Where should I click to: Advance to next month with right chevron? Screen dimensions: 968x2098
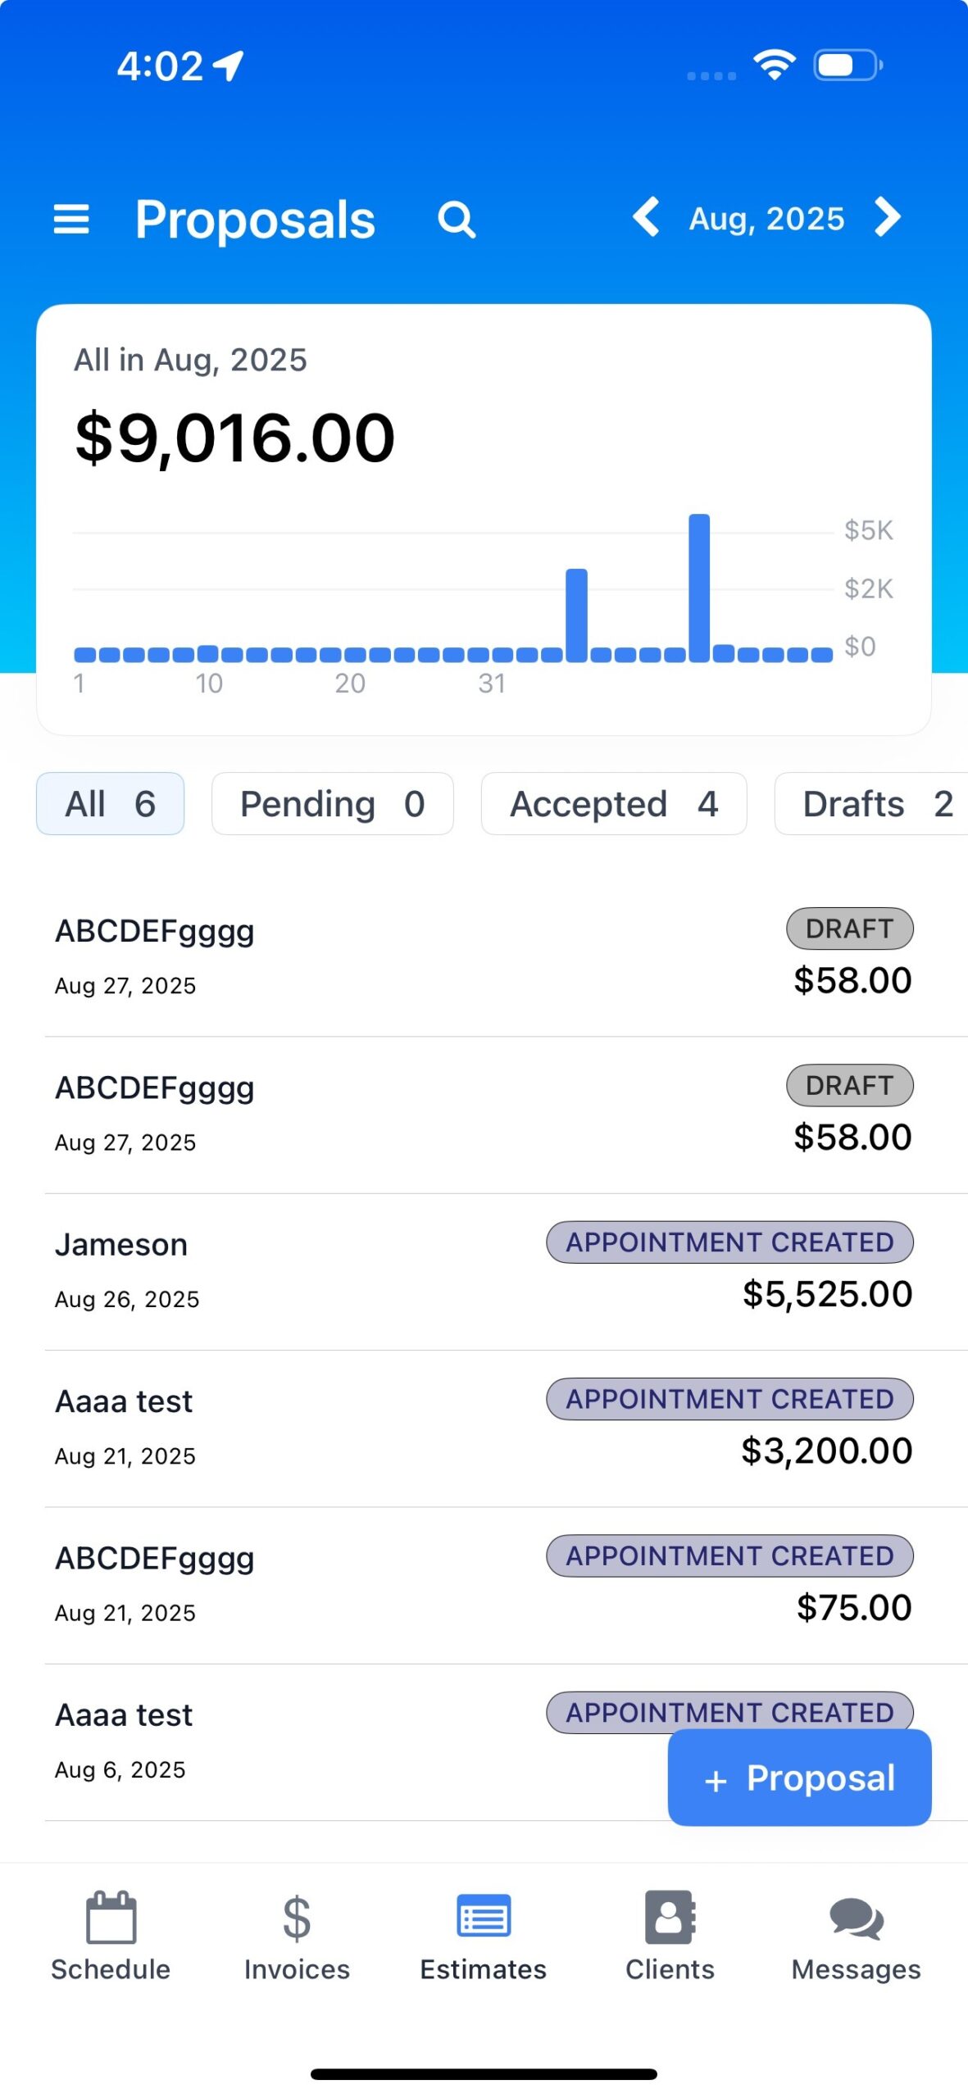click(x=888, y=218)
